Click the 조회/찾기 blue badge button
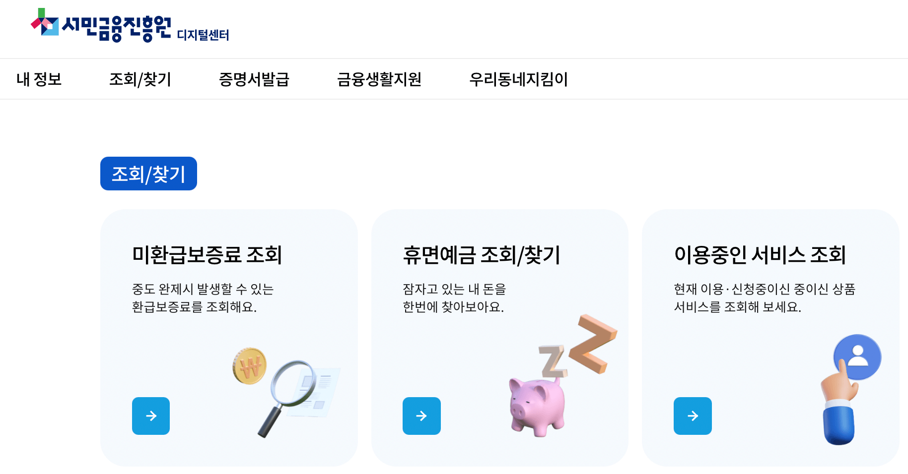Screen dimensions: 908x474 (148, 174)
